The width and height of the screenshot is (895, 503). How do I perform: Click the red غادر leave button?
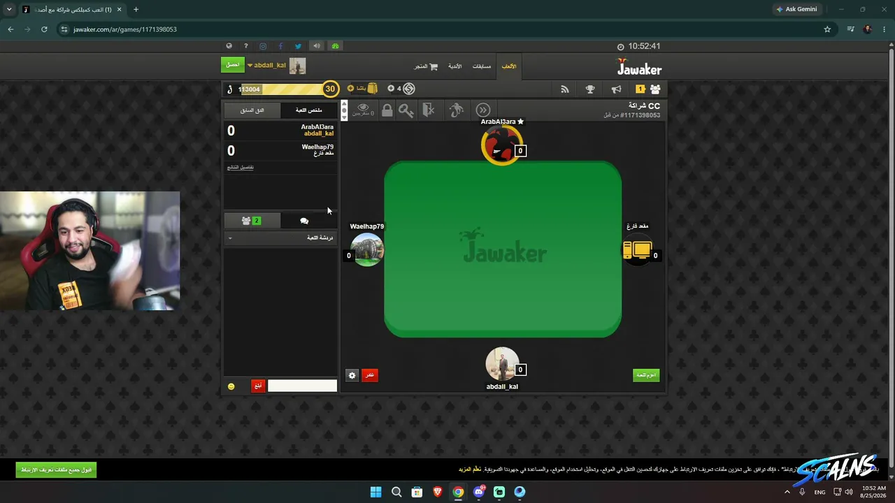tap(369, 375)
